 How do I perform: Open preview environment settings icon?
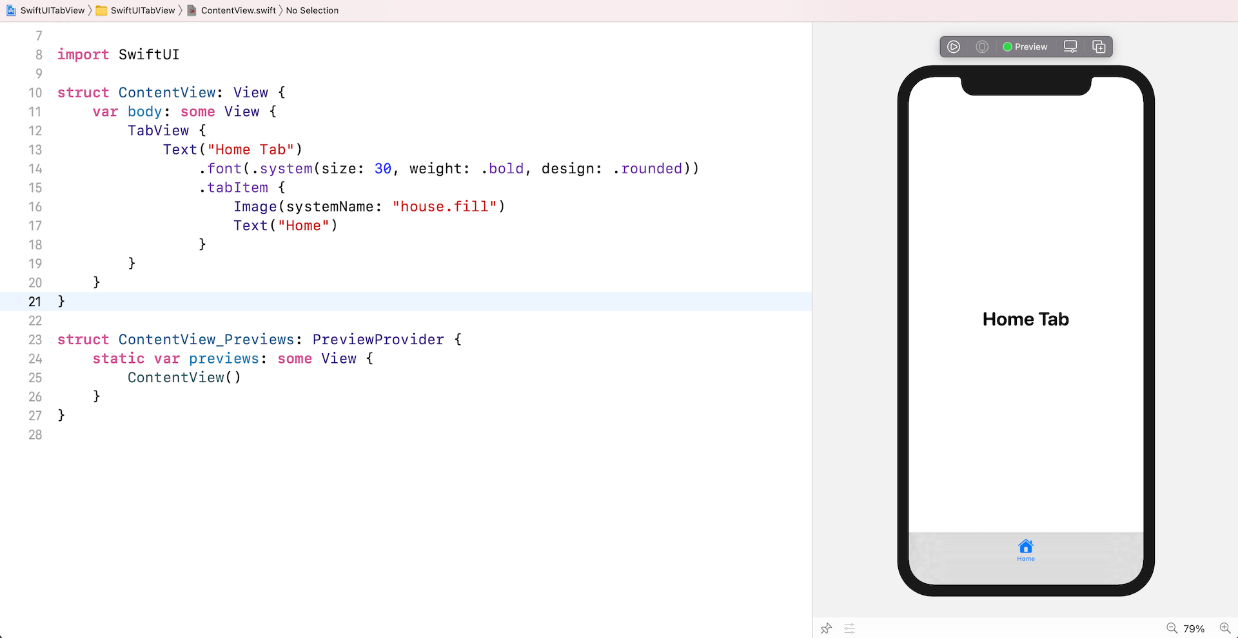coord(850,628)
